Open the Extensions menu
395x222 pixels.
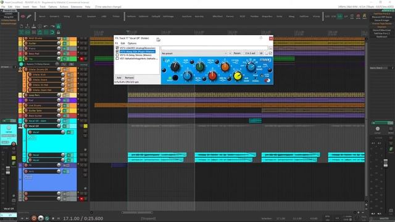tap(77, 7)
